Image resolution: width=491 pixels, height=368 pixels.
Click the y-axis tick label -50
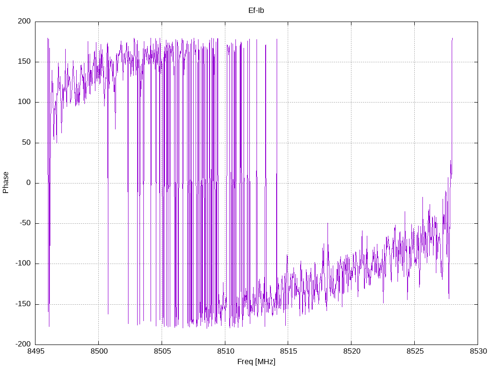(25, 223)
